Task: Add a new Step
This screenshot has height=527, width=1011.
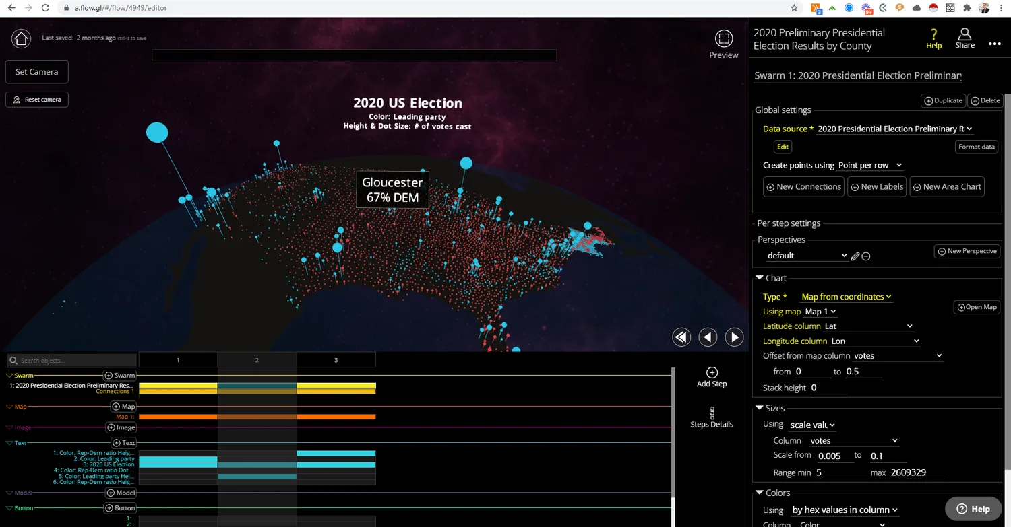Action: click(x=712, y=377)
